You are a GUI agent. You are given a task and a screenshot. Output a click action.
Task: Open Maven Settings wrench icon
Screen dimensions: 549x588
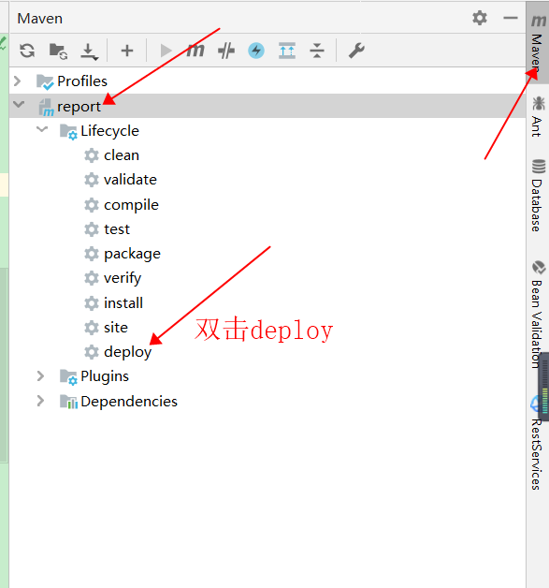coord(356,51)
